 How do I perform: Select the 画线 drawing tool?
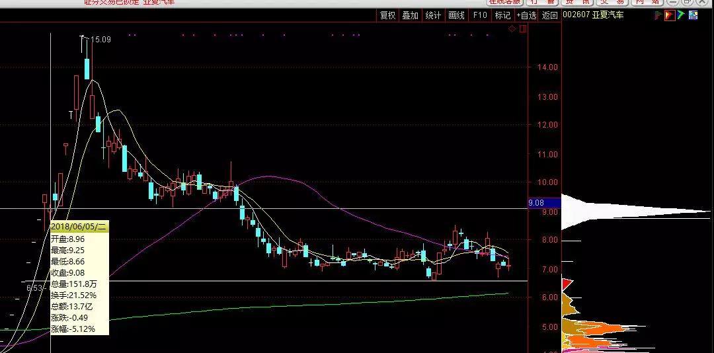(x=456, y=15)
